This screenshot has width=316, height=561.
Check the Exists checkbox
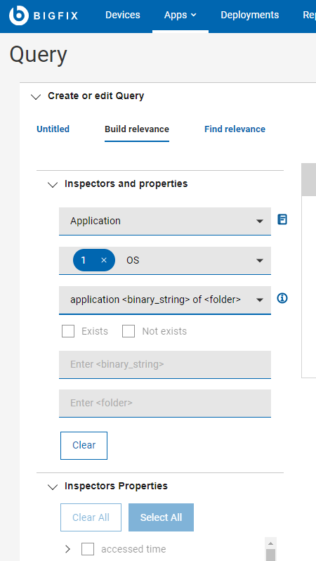pyautogui.click(x=68, y=331)
